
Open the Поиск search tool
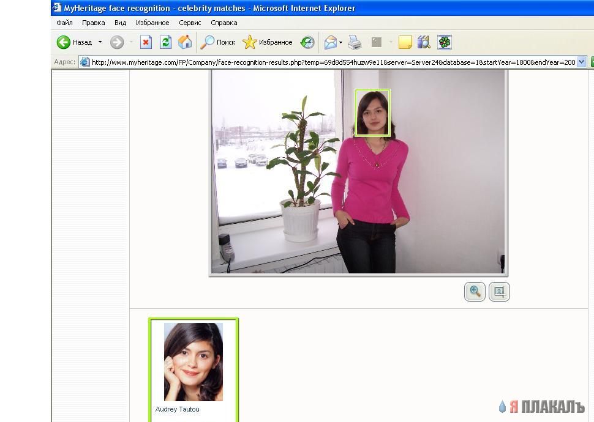218,42
